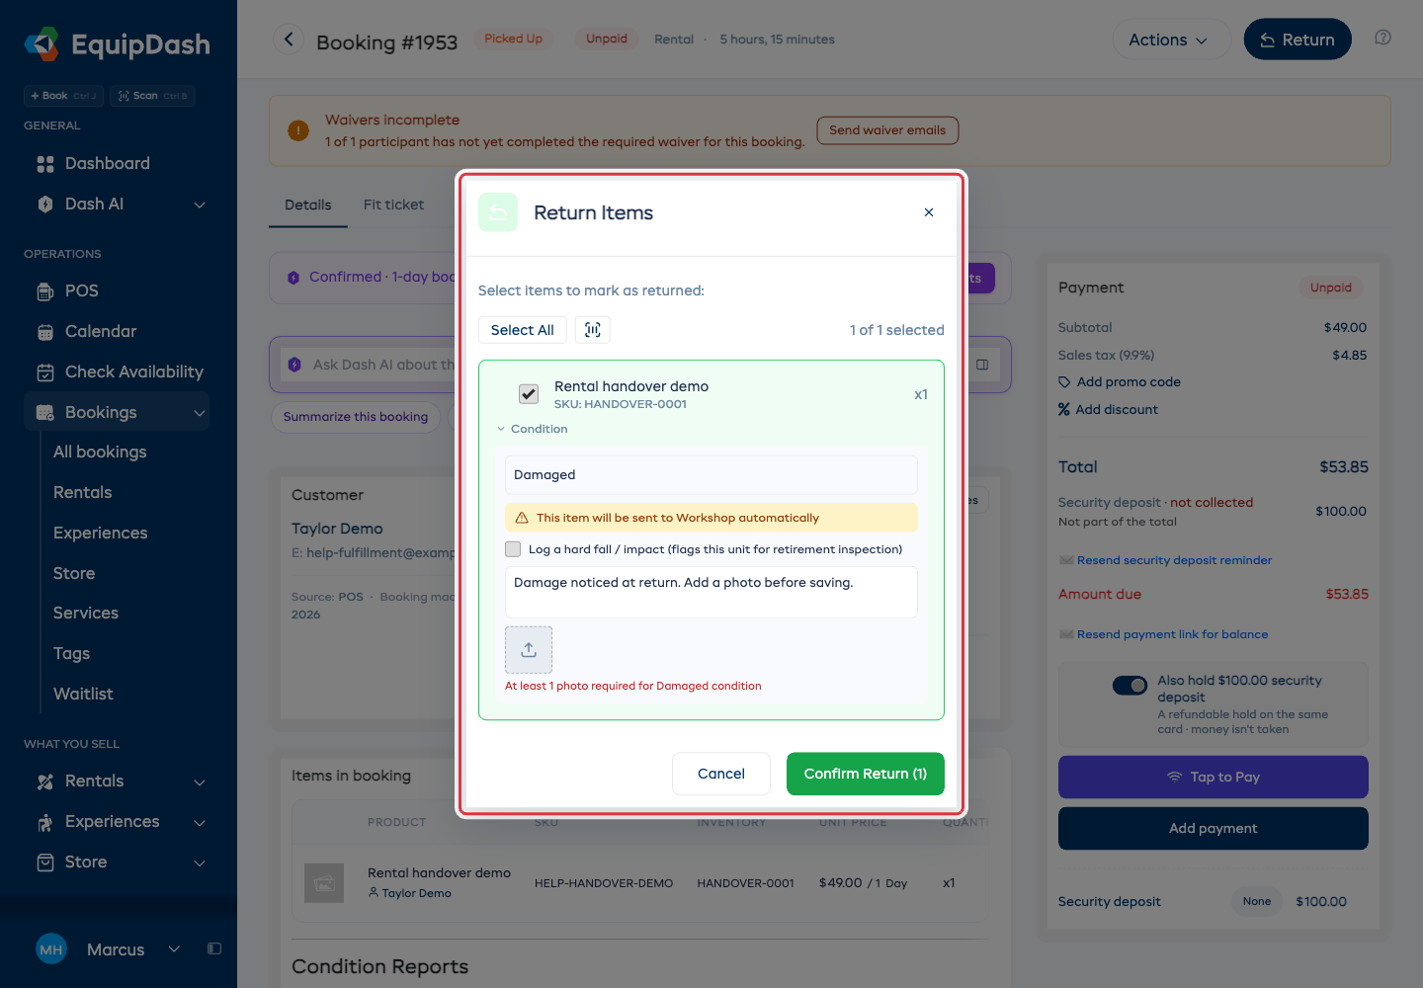Image resolution: width=1423 pixels, height=988 pixels.
Task: Click the Rental handover demo product thumbnail
Action: pyautogui.click(x=324, y=883)
